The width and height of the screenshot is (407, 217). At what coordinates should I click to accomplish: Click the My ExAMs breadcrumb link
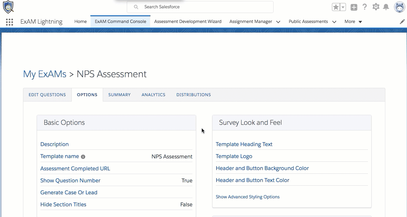point(45,74)
